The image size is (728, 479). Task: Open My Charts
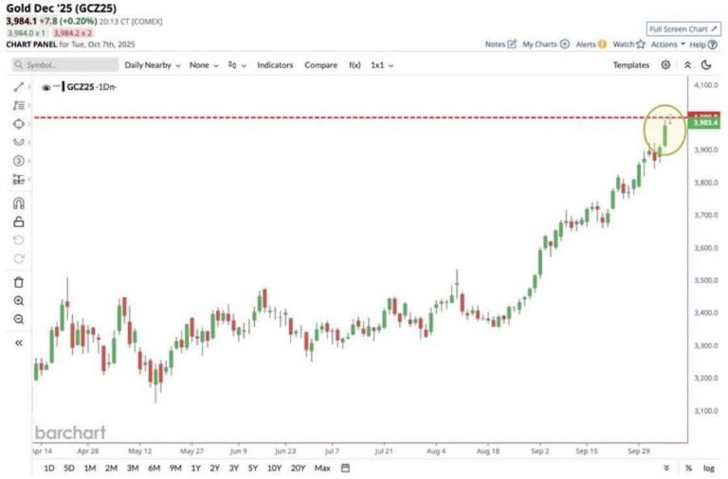[x=546, y=44]
